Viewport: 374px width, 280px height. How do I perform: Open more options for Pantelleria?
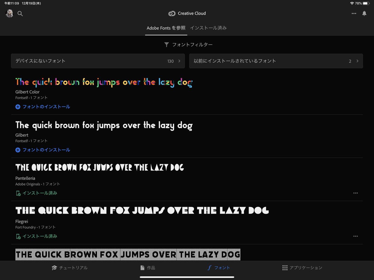[355, 193]
